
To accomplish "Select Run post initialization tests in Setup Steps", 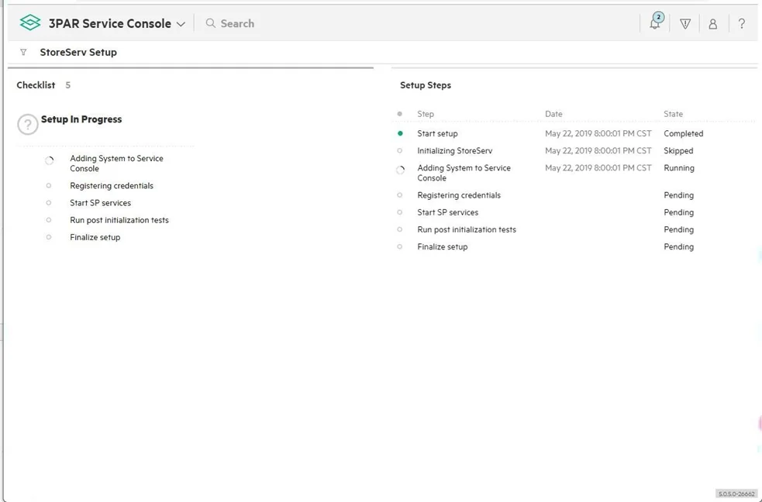I will click(x=467, y=229).
